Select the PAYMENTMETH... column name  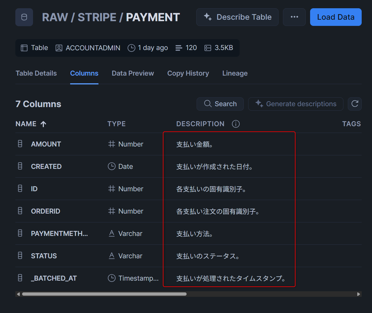click(x=59, y=234)
